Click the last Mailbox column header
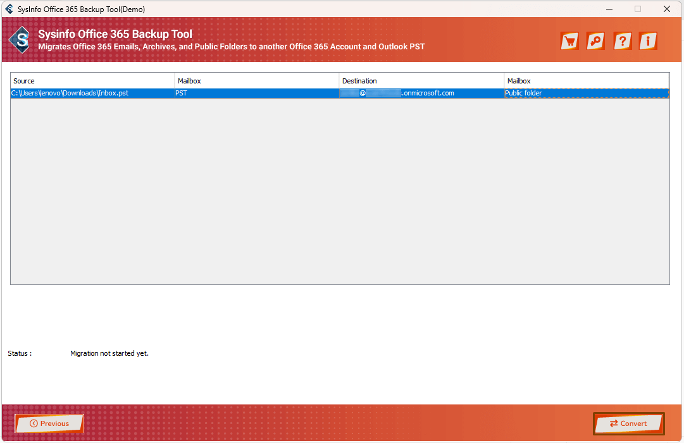The width and height of the screenshot is (684, 443). (587, 81)
